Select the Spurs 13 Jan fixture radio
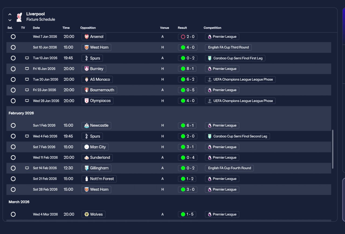The height and width of the screenshot is (234, 345). [x=13, y=58]
